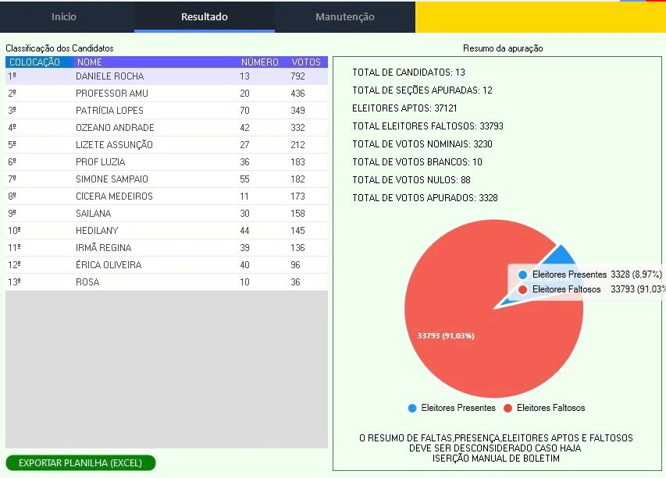Select candidate PATRÍCIA LOPES

(x=109, y=111)
